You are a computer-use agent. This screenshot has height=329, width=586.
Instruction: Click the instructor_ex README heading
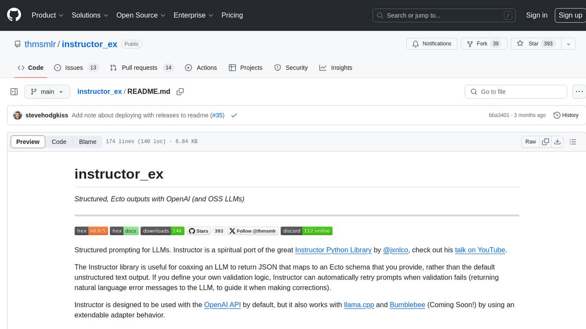[x=119, y=174]
